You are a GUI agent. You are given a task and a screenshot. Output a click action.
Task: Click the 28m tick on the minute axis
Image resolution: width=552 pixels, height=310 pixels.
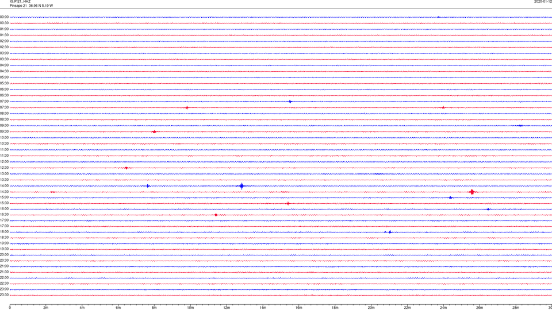pyautogui.click(x=516, y=308)
